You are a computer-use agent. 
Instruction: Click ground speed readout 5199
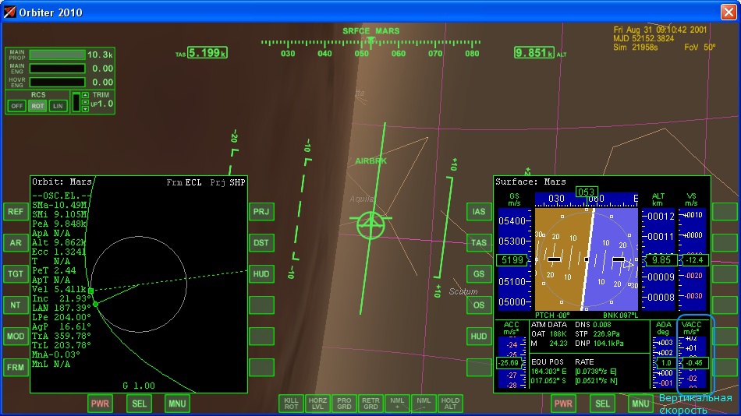pyautogui.click(x=512, y=260)
